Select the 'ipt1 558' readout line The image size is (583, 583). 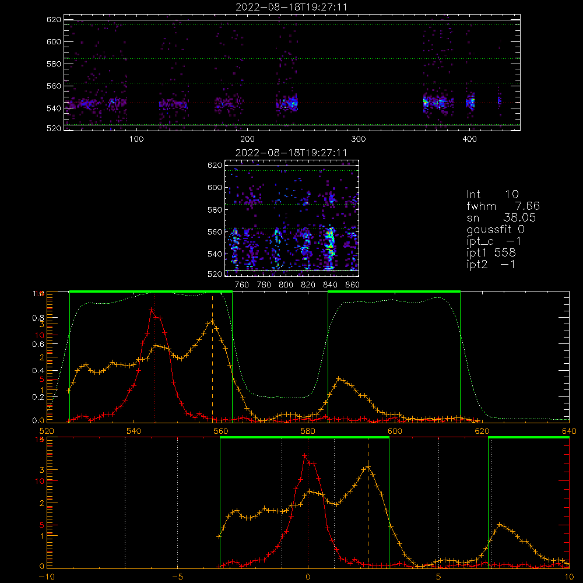[x=491, y=253]
